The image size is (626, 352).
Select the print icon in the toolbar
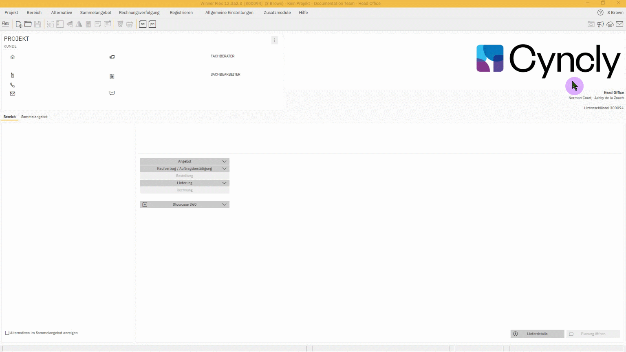pos(130,24)
